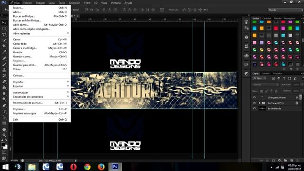Choose Guardar como... from the menu
Viewport: 304px width, 171px height.
coord(40,57)
